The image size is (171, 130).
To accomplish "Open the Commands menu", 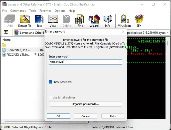I will [18, 11].
